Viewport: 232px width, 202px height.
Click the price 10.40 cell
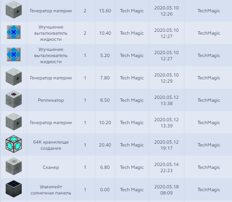point(105,33)
